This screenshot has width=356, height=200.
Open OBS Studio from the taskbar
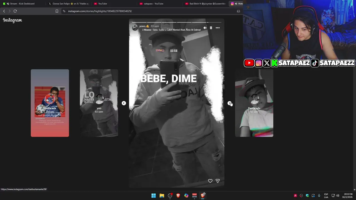point(170,196)
